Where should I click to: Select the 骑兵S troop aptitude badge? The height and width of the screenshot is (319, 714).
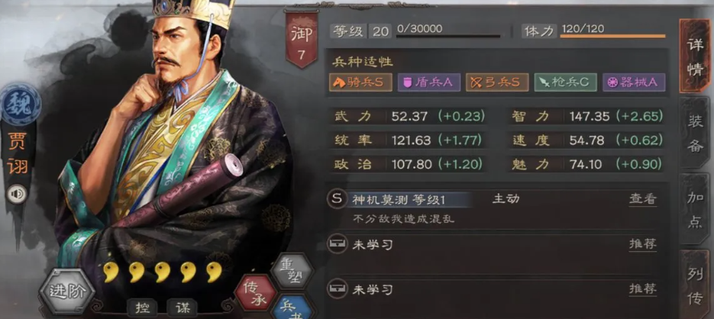pos(360,82)
